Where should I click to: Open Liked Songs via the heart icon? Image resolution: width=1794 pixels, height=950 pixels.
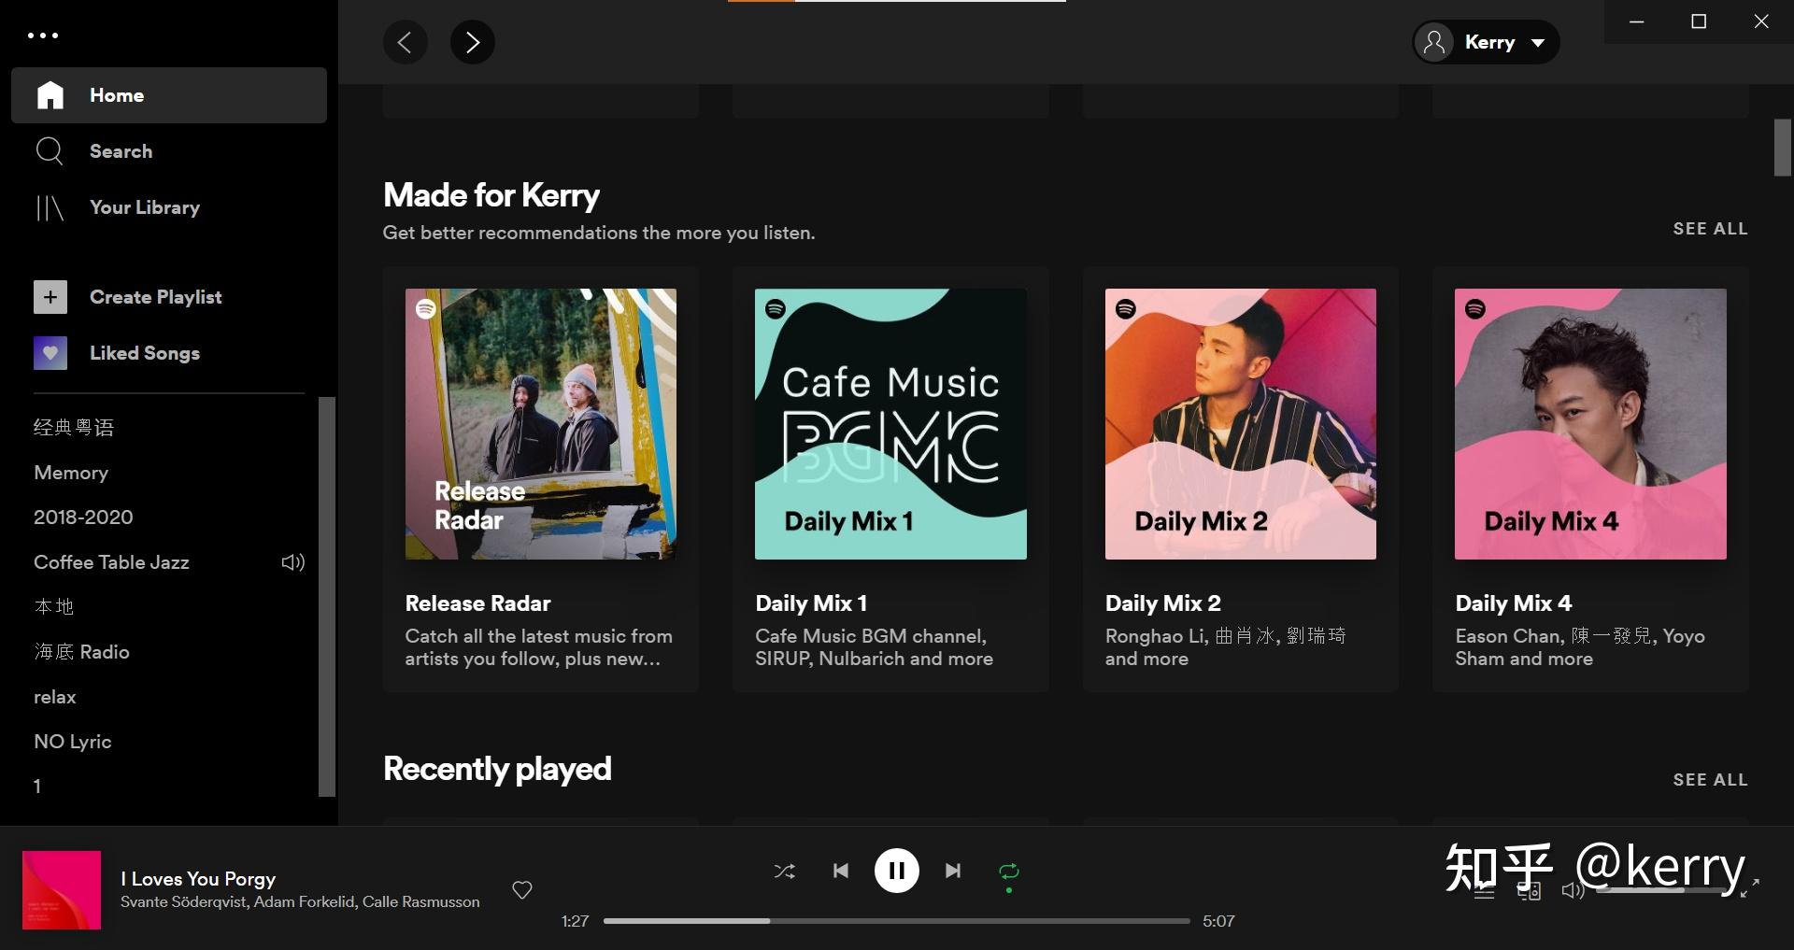click(x=50, y=353)
